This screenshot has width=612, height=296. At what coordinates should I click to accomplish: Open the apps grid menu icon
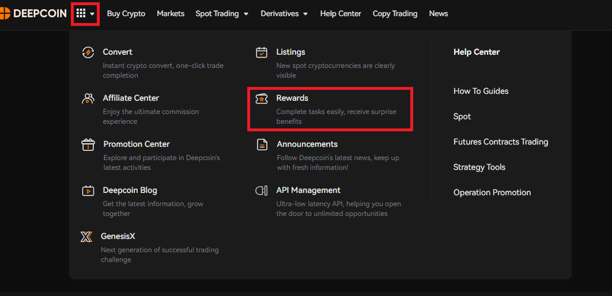coord(81,13)
